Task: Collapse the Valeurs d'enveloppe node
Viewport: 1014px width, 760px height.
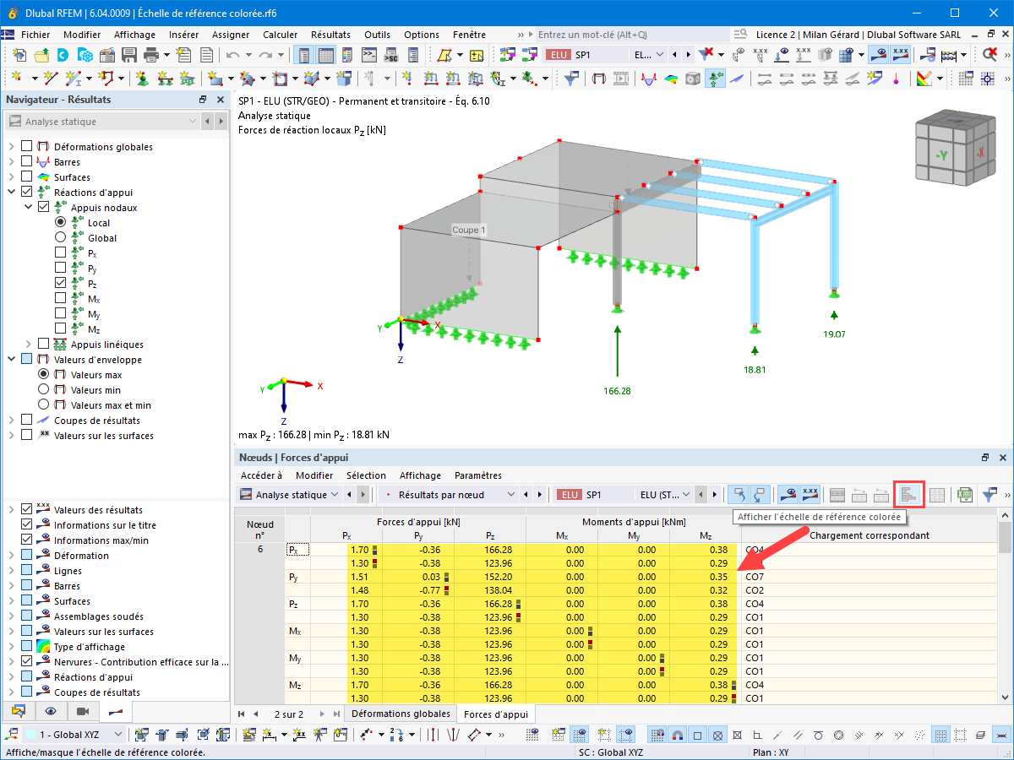Action: click(x=11, y=360)
